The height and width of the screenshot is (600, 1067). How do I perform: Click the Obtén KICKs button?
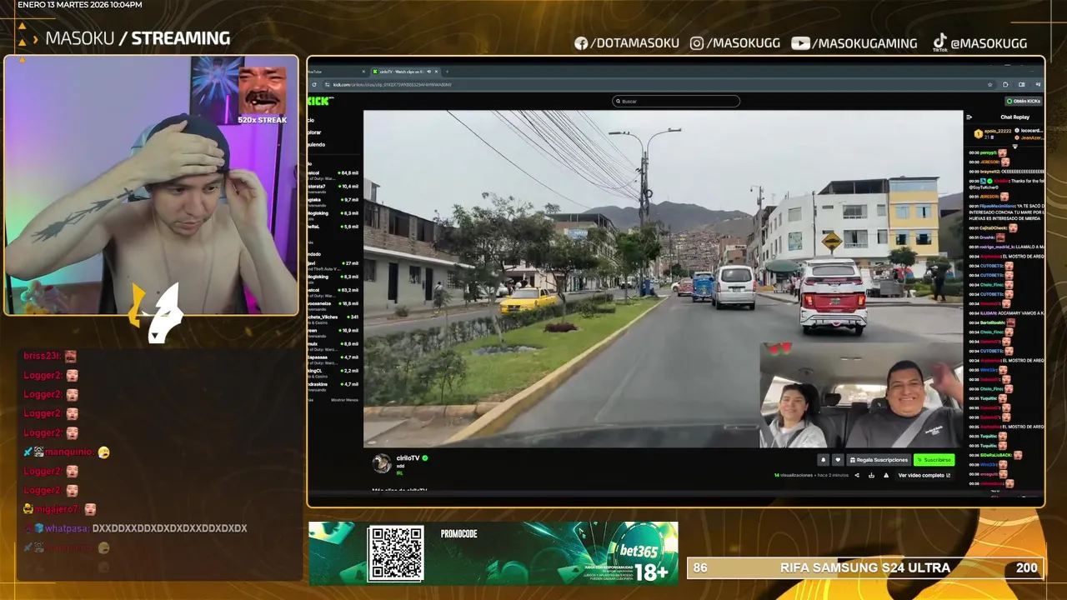(x=1024, y=101)
